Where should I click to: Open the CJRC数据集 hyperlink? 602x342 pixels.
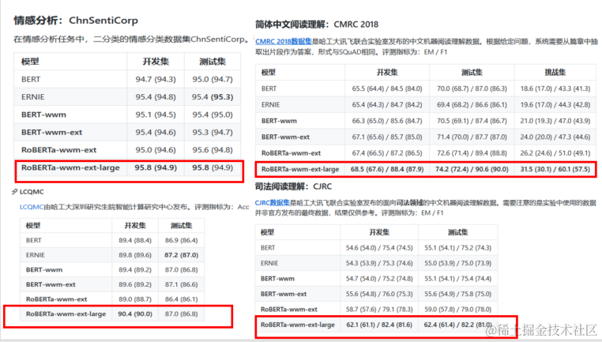point(273,203)
